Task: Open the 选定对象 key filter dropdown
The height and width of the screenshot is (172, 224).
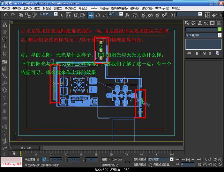Action: (171, 159)
